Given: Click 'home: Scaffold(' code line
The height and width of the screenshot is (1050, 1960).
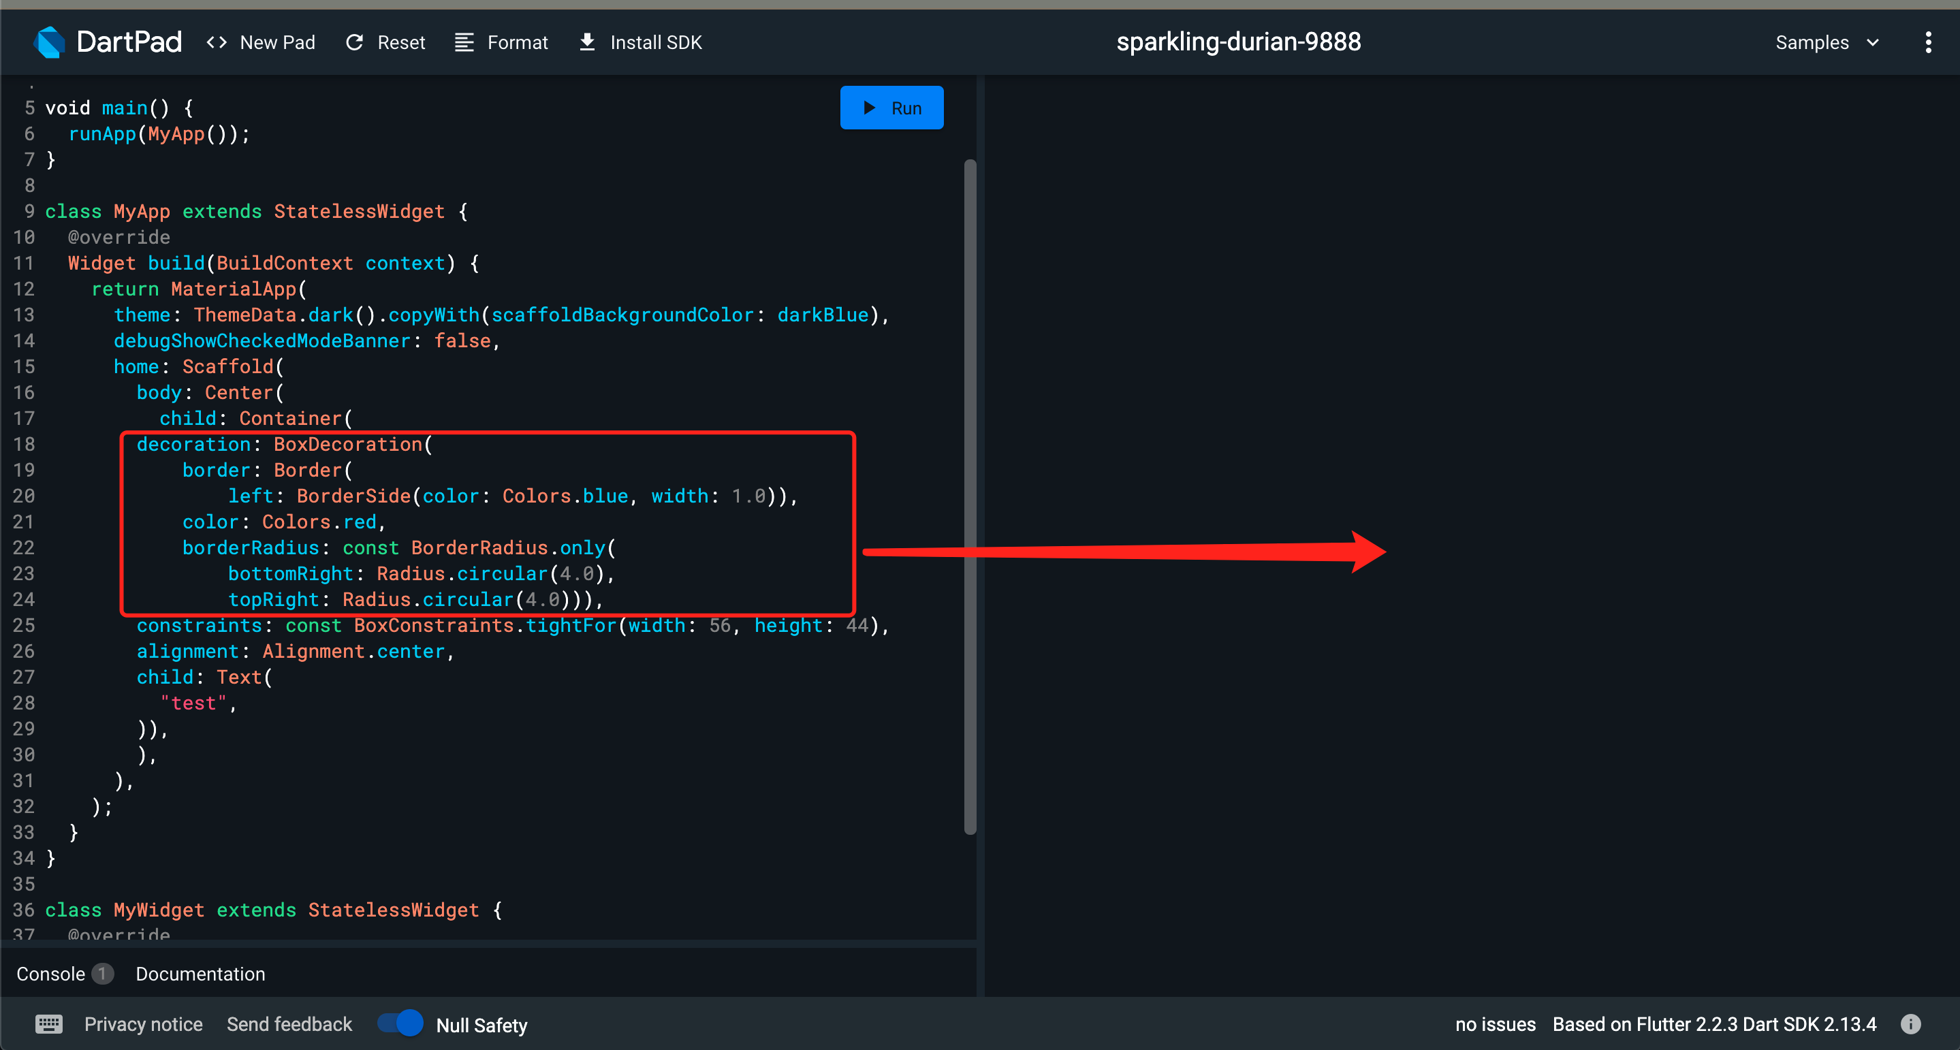Looking at the screenshot, I should (x=199, y=367).
